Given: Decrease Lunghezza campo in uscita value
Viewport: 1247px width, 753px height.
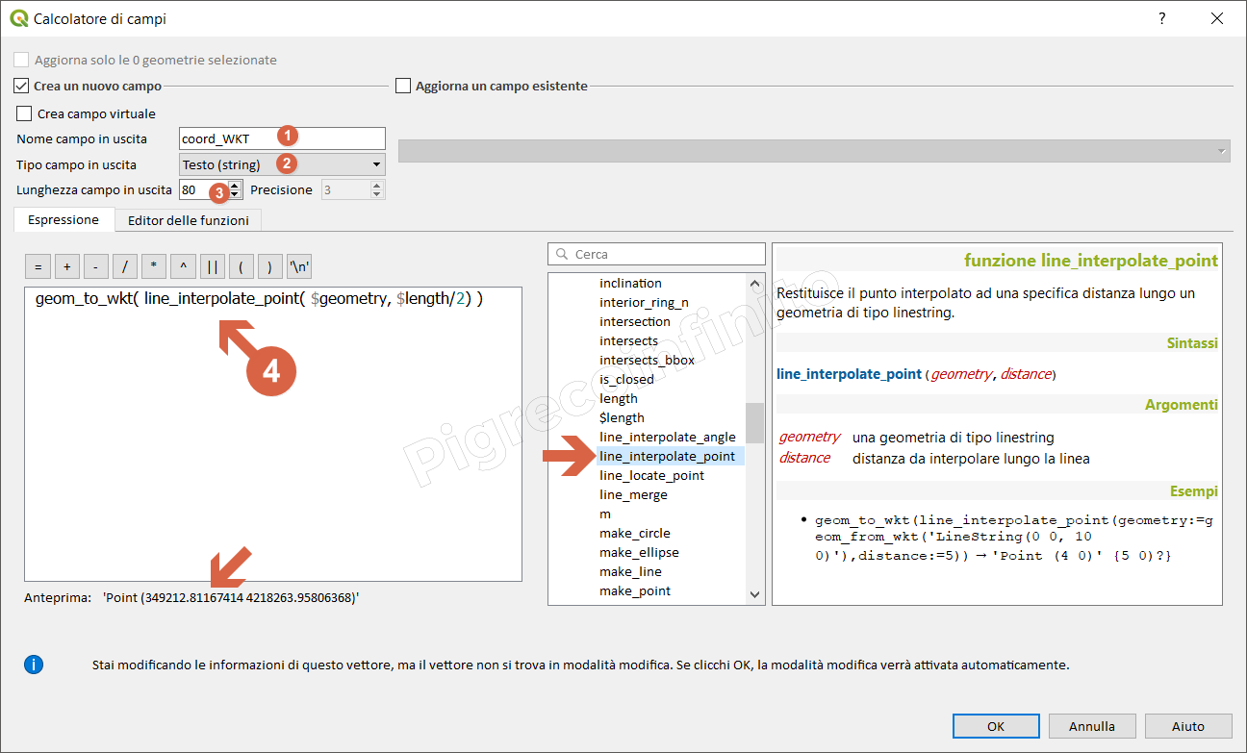Looking at the screenshot, I should [x=235, y=195].
